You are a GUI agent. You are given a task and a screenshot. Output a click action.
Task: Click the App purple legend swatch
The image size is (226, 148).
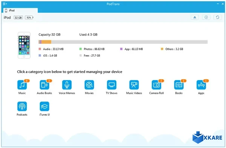(x=121, y=49)
